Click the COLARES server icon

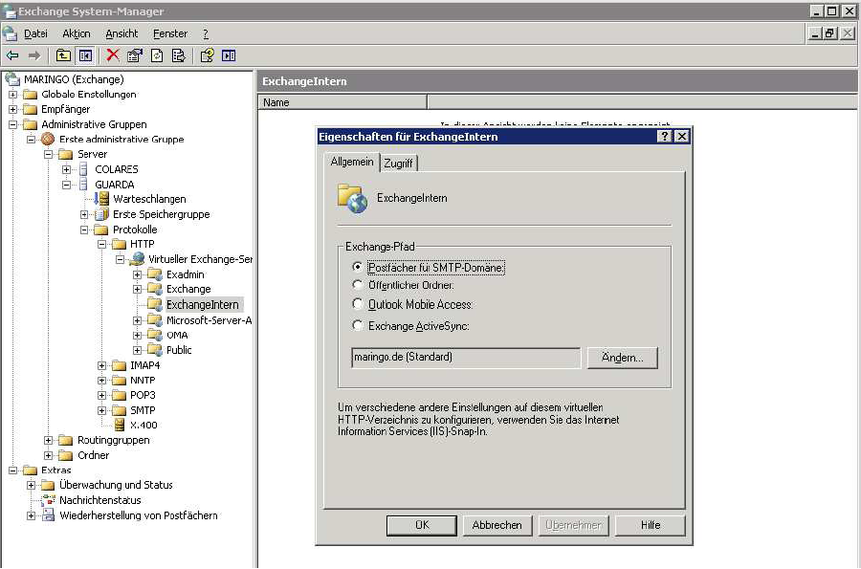tap(83, 169)
